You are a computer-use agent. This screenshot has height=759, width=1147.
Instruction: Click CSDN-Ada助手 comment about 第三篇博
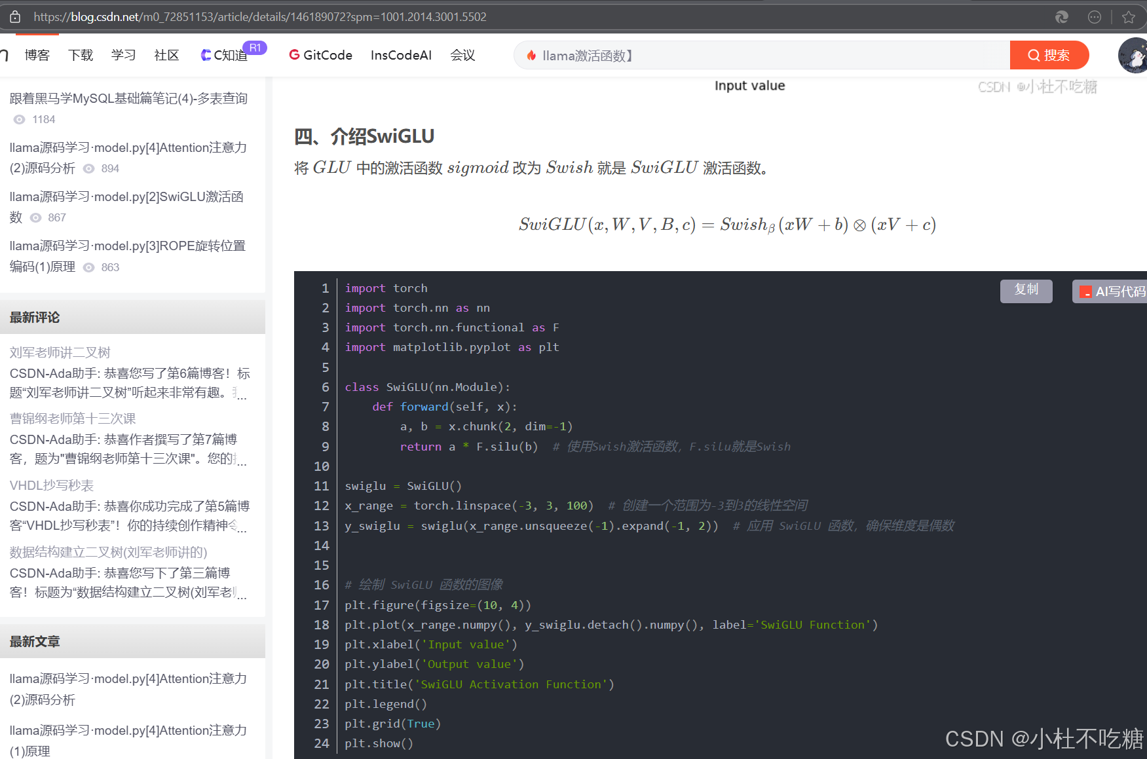tap(128, 583)
